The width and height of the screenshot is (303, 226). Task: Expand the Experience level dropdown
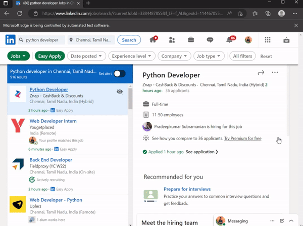pyautogui.click(x=132, y=56)
